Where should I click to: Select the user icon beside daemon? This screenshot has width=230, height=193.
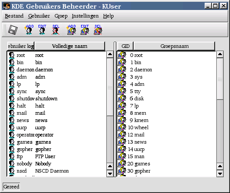coord(12,70)
